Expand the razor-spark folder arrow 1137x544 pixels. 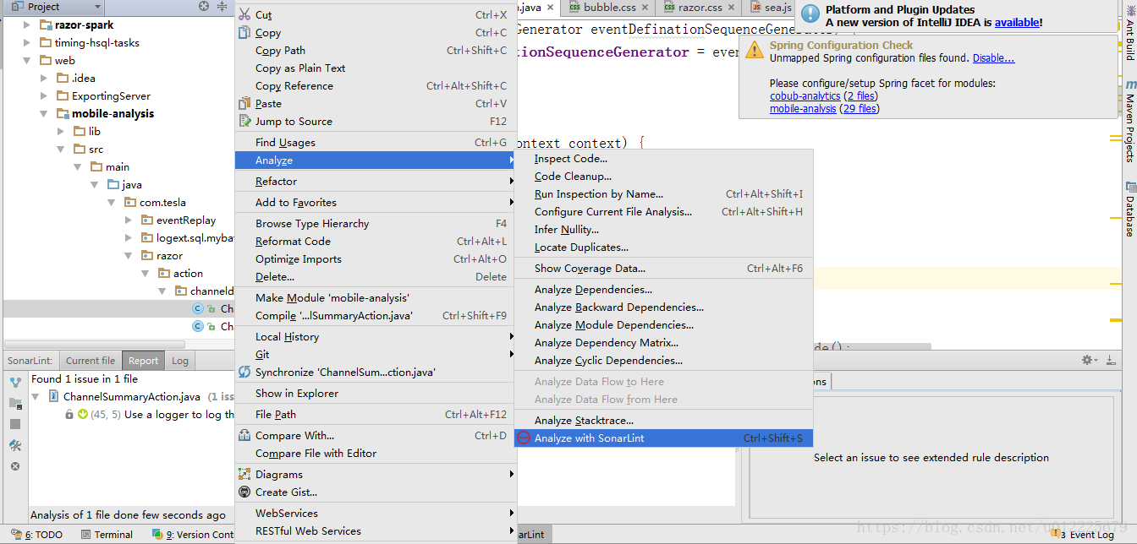point(27,24)
